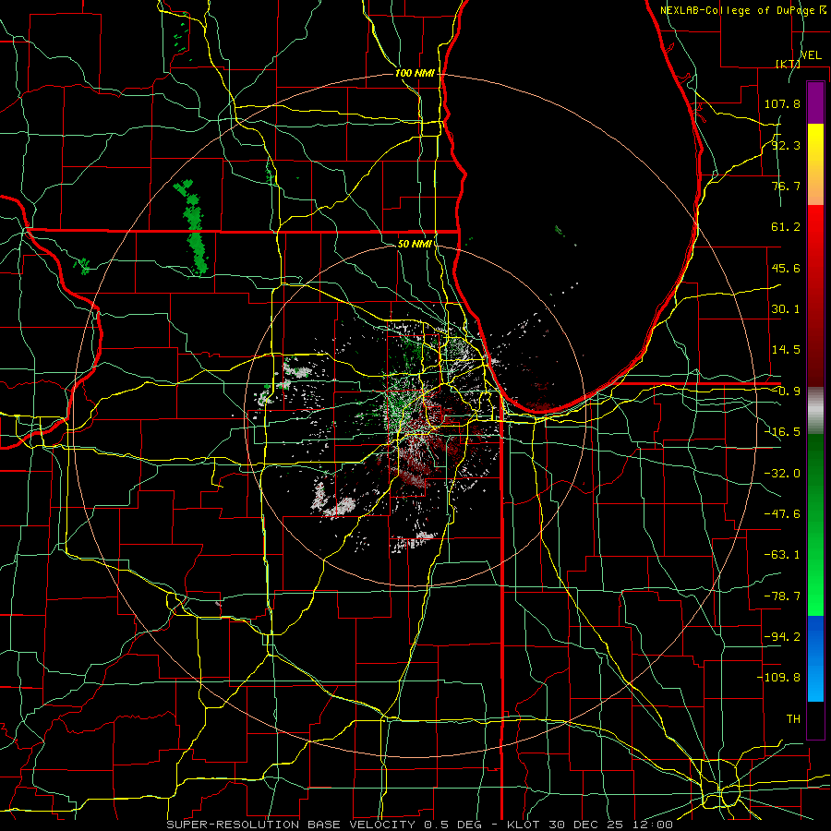Click the purple segment of the color bar
Image resolution: width=831 pixels, height=831 pixels.
(815, 102)
